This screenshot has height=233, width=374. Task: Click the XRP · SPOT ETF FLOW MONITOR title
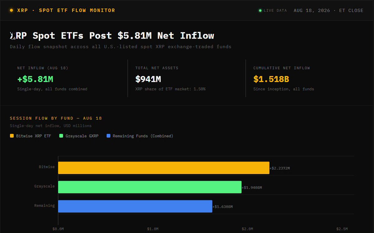click(66, 10)
